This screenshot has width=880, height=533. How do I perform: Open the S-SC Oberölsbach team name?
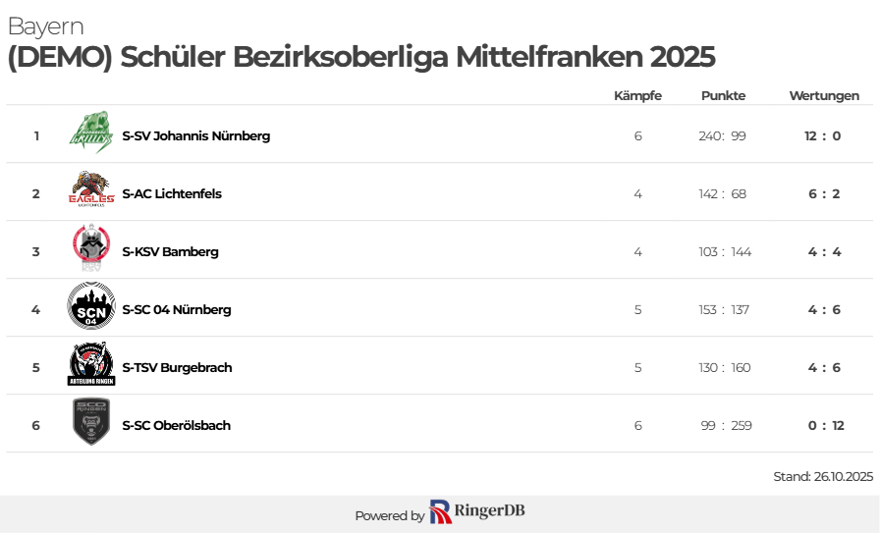click(x=176, y=425)
